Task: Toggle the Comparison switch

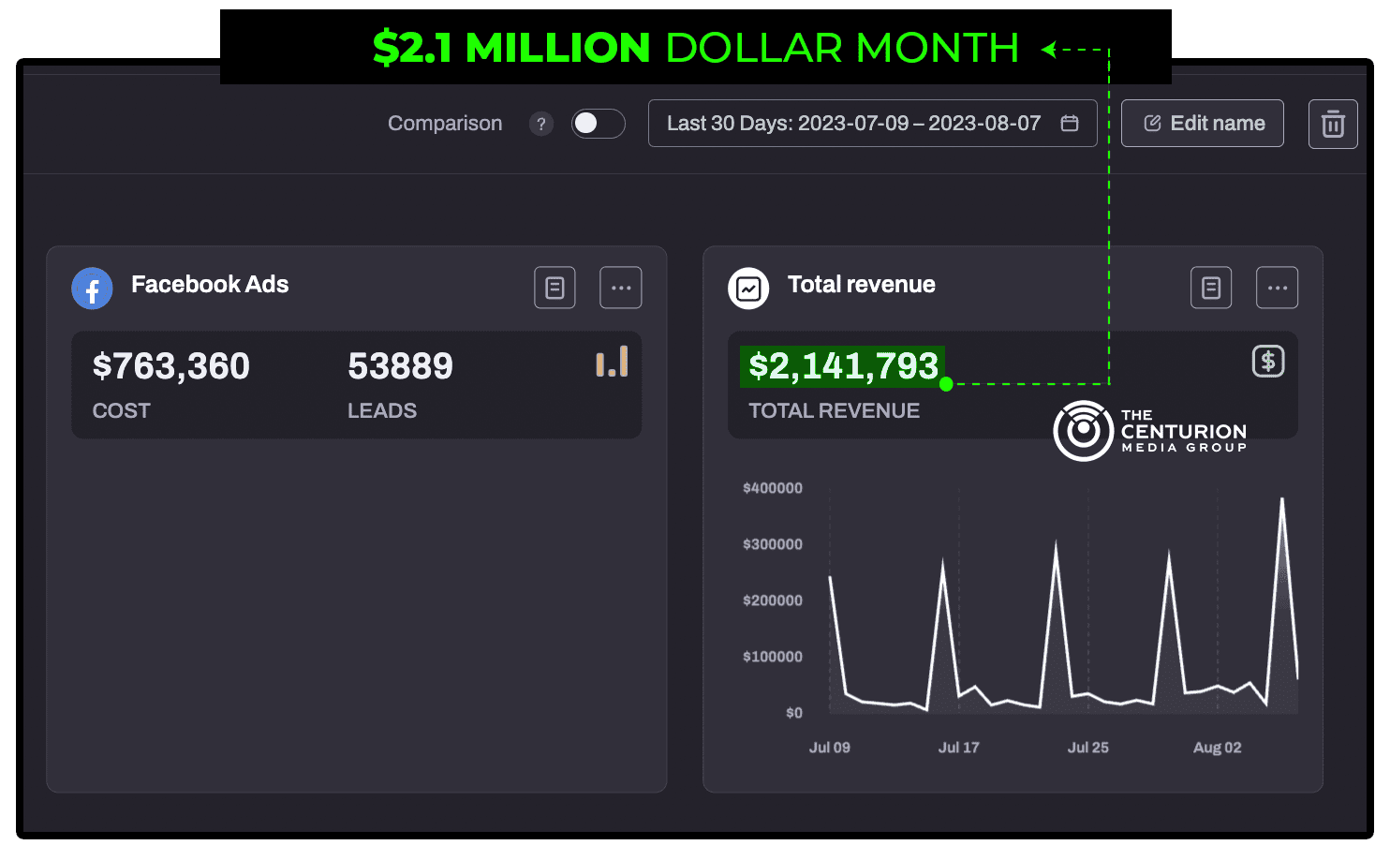Action: pyautogui.click(x=599, y=124)
